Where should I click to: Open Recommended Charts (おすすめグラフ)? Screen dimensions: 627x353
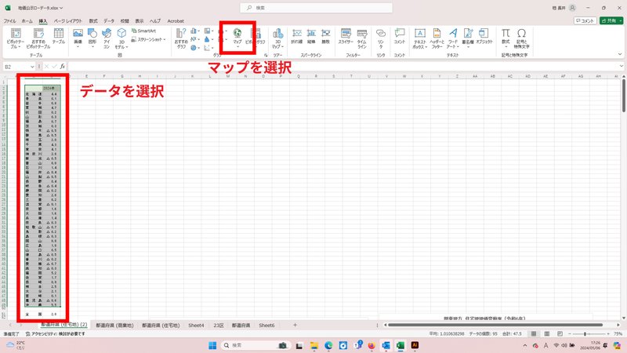pyautogui.click(x=181, y=38)
